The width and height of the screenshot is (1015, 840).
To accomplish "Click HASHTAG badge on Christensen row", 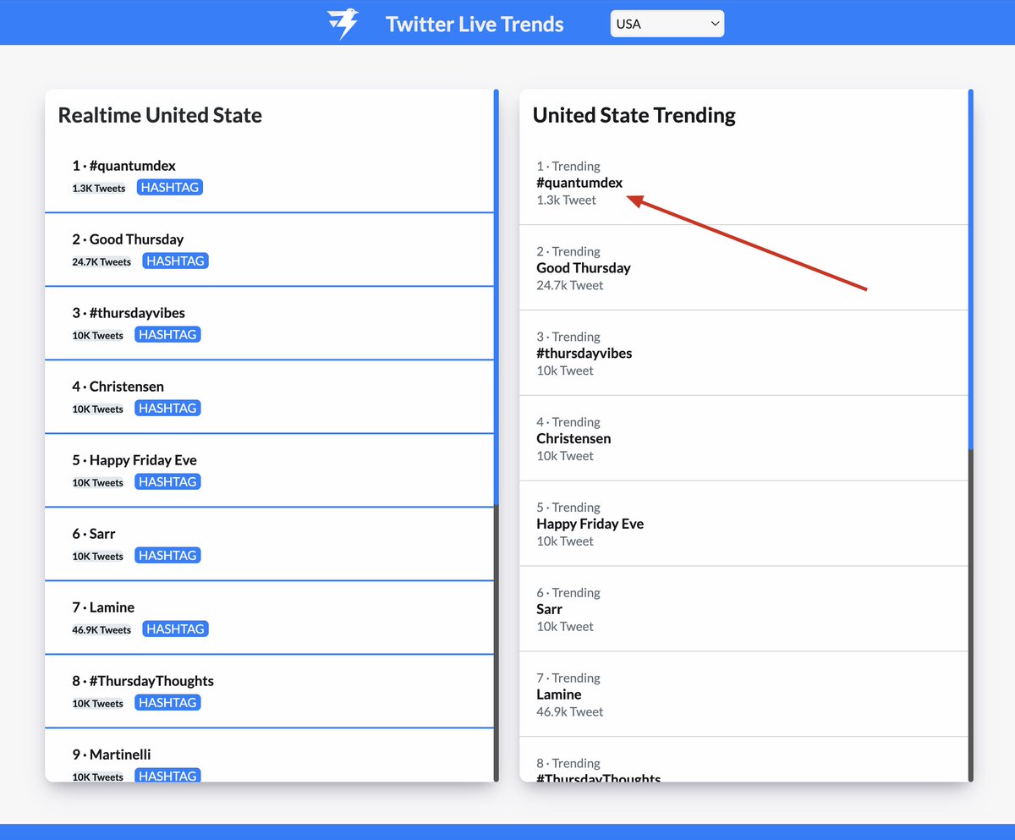I will (167, 408).
